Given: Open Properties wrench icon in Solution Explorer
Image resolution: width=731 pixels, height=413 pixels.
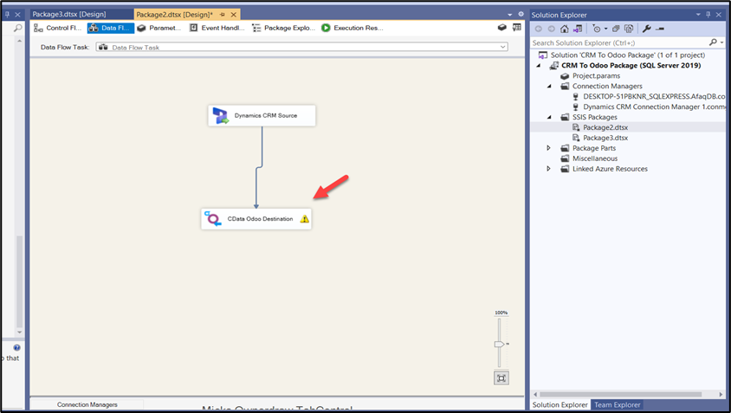Looking at the screenshot, I should pos(647,29).
